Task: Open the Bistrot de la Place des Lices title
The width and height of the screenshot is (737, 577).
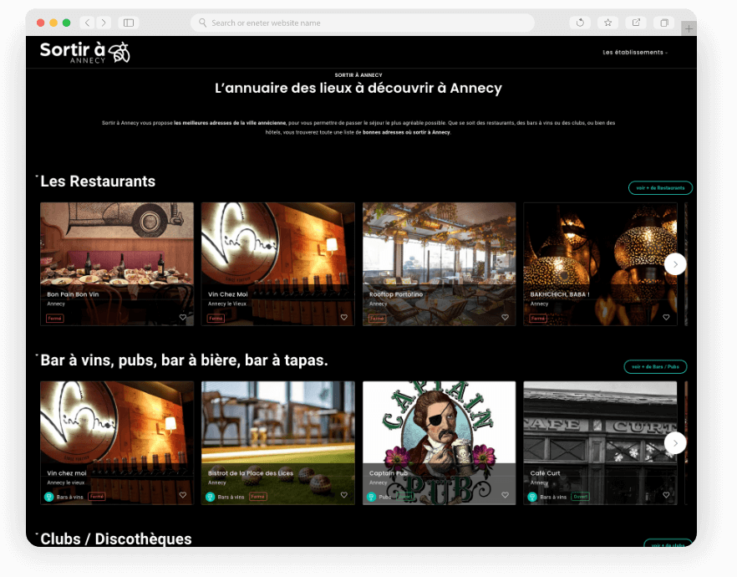Action: (x=251, y=473)
